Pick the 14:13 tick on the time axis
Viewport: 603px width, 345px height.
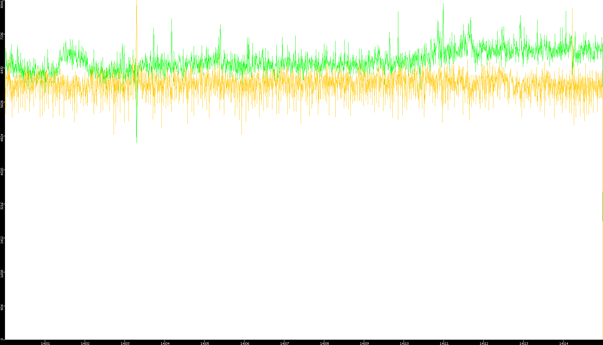[524, 343]
